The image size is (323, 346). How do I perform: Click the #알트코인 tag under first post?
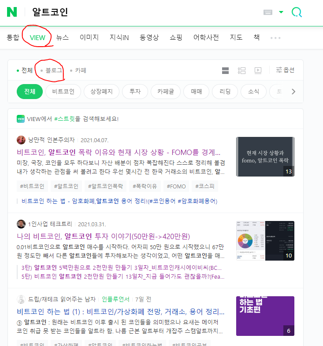[x=66, y=186]
